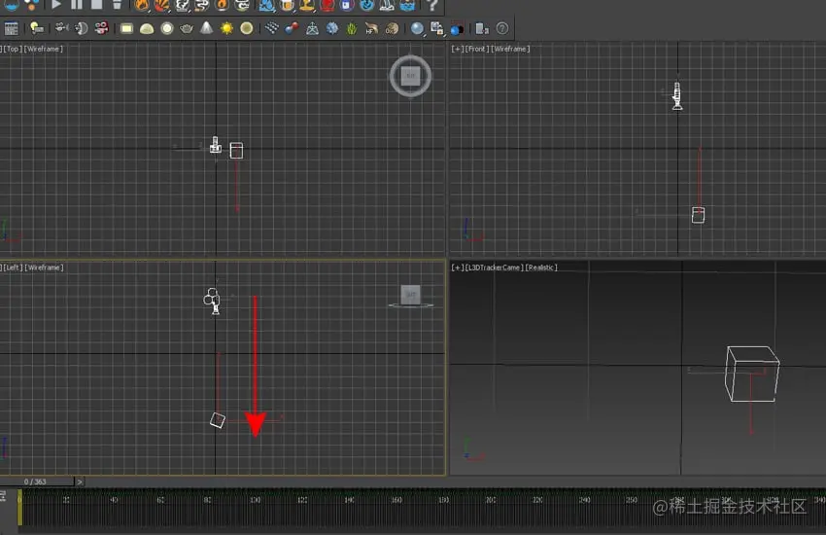Open help with the large question mark
Viewport: 826px width, 535px height.
(x=431, y=5)
